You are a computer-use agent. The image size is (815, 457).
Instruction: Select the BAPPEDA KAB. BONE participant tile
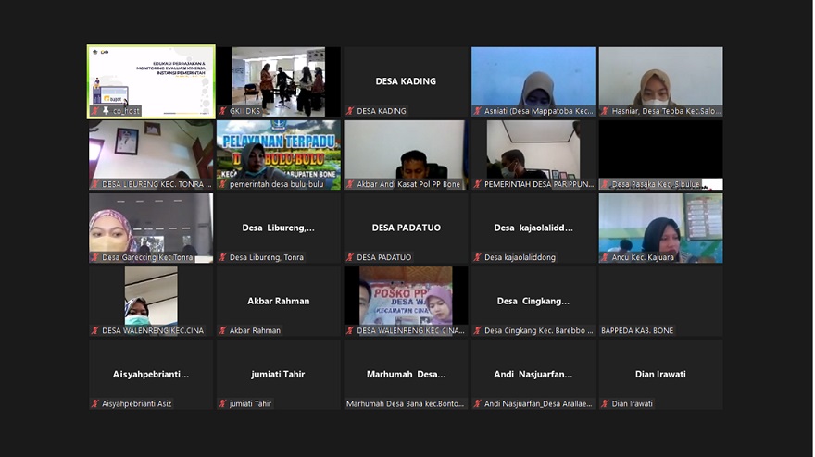(660, 301)
